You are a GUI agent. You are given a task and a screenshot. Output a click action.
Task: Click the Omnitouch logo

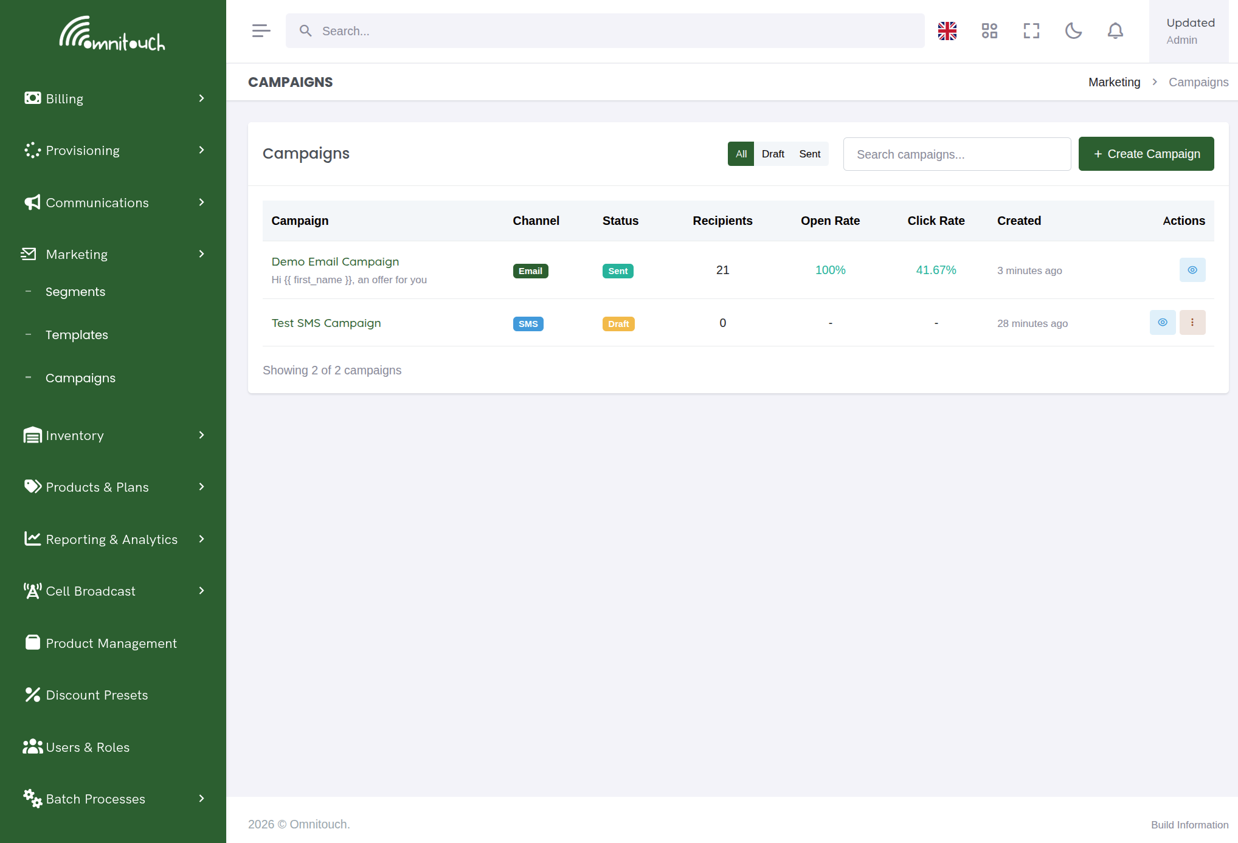pos(112,33)
